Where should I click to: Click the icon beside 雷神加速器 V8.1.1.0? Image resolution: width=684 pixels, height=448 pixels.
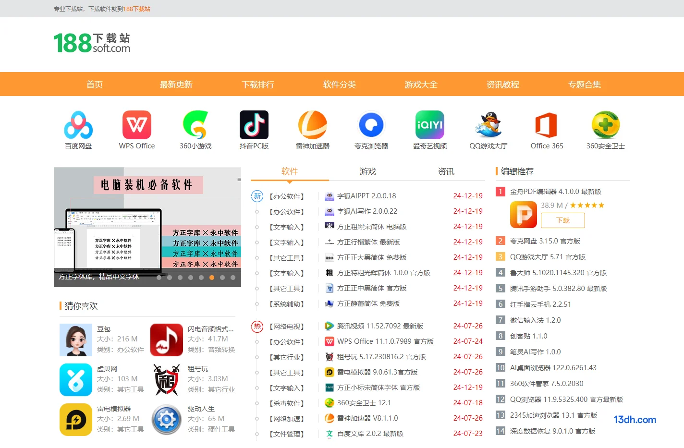coord(330,418)
